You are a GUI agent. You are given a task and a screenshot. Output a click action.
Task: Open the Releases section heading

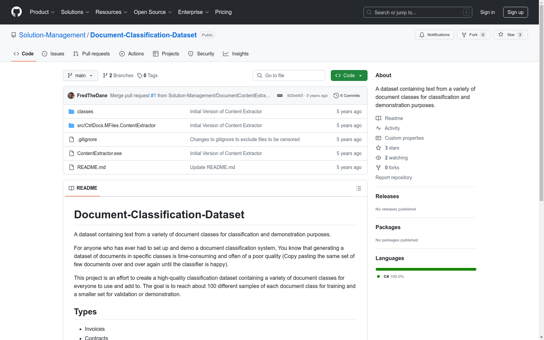(x=387, y=196)
